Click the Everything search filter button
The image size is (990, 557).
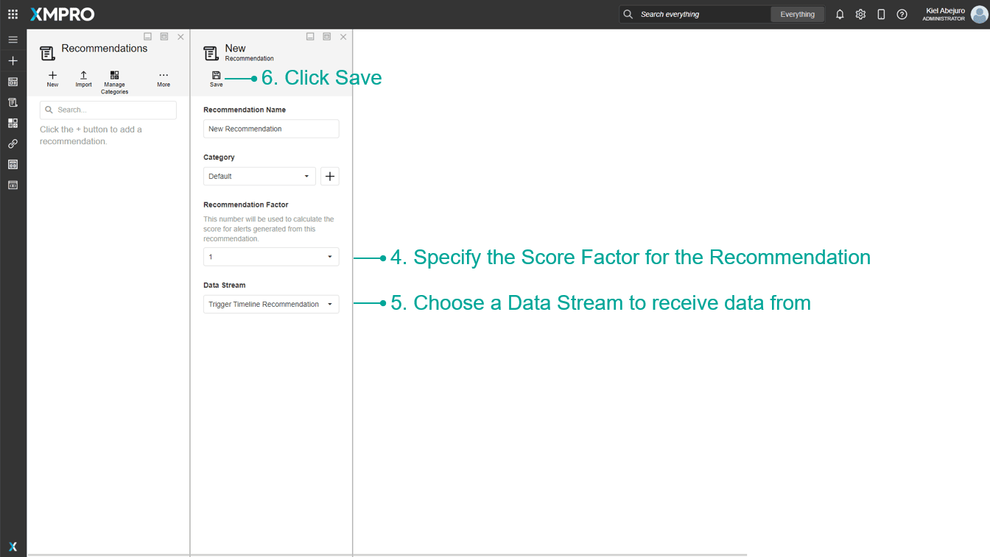pos(797,14)
